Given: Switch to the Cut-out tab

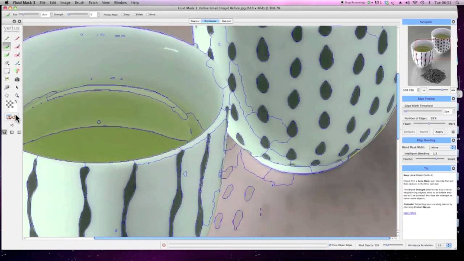Looking at the screenshot, I should pyautogui.click(x=226, y=21).
